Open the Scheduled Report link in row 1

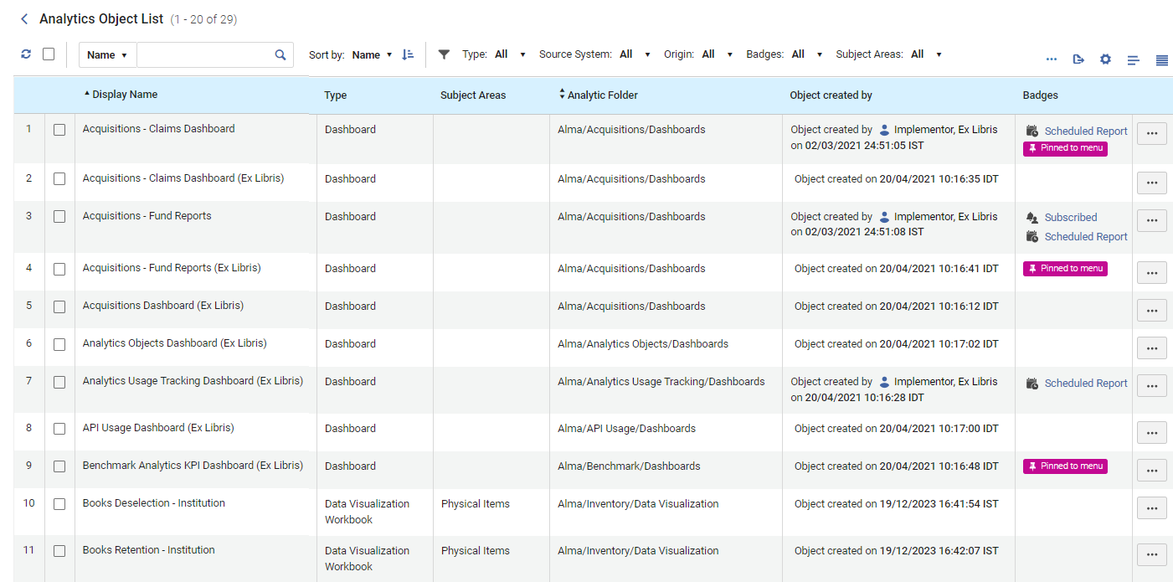coord(1086,131)
